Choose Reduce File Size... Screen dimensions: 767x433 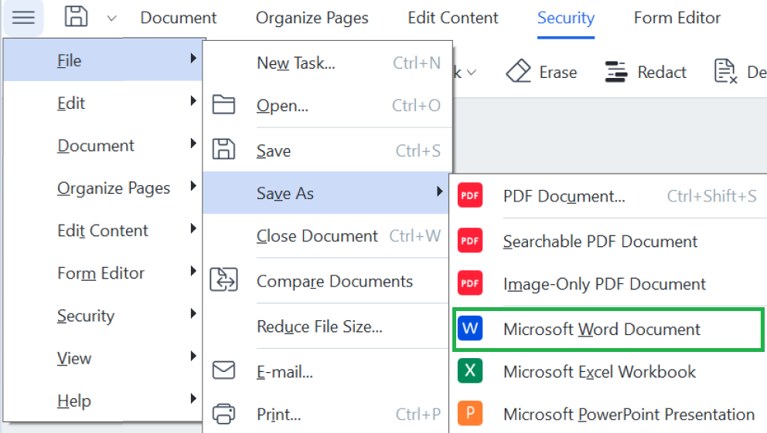click(327, 326)
